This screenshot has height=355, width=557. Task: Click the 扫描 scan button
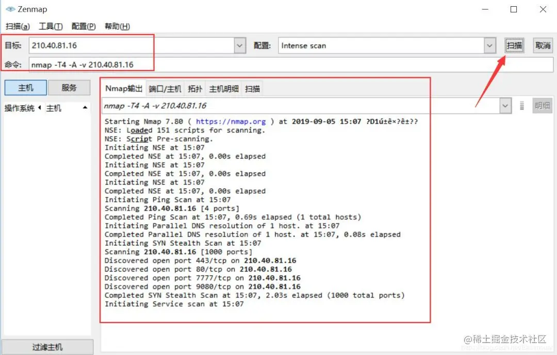(x=514, y=45)
